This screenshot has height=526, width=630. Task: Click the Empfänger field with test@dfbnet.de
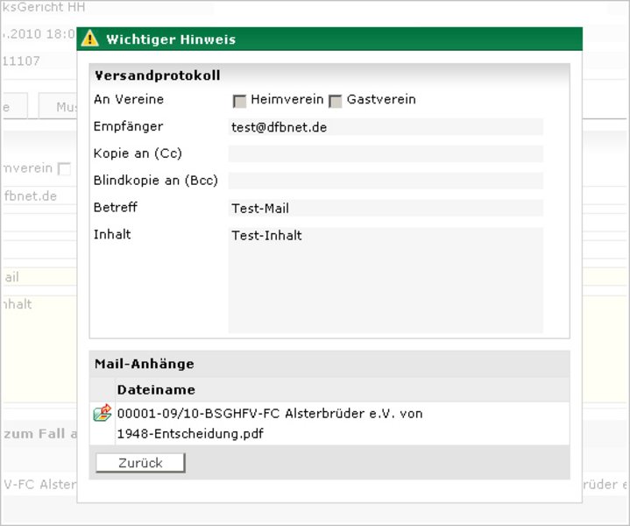point(386,127)
